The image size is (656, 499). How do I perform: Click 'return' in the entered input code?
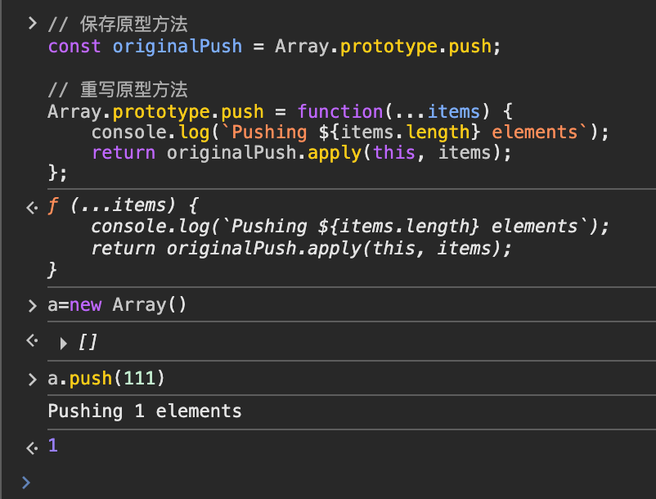click(124, 152)
